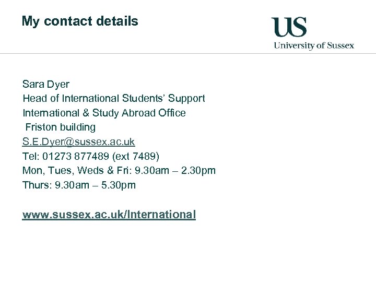Click the 5.30pm closing time

point(118,185)
